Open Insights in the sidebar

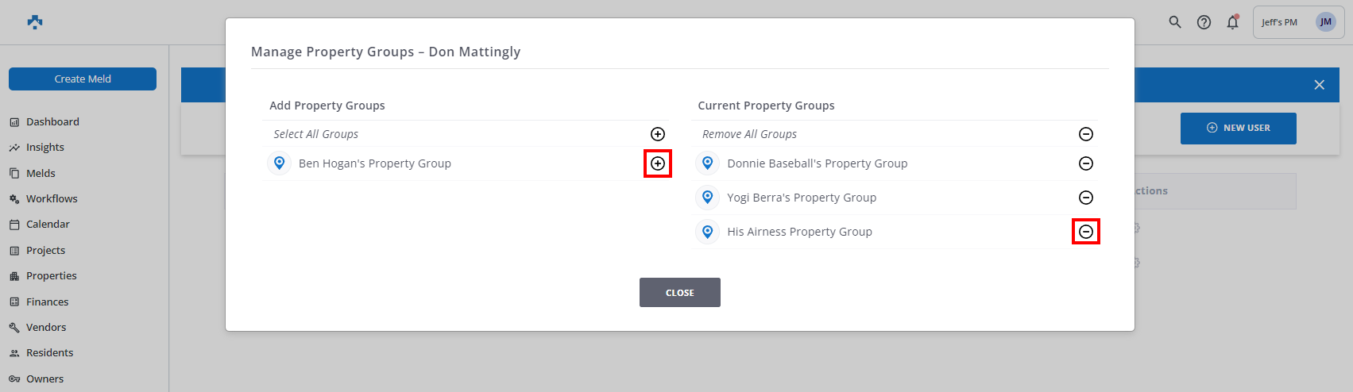tap(45, 148)
